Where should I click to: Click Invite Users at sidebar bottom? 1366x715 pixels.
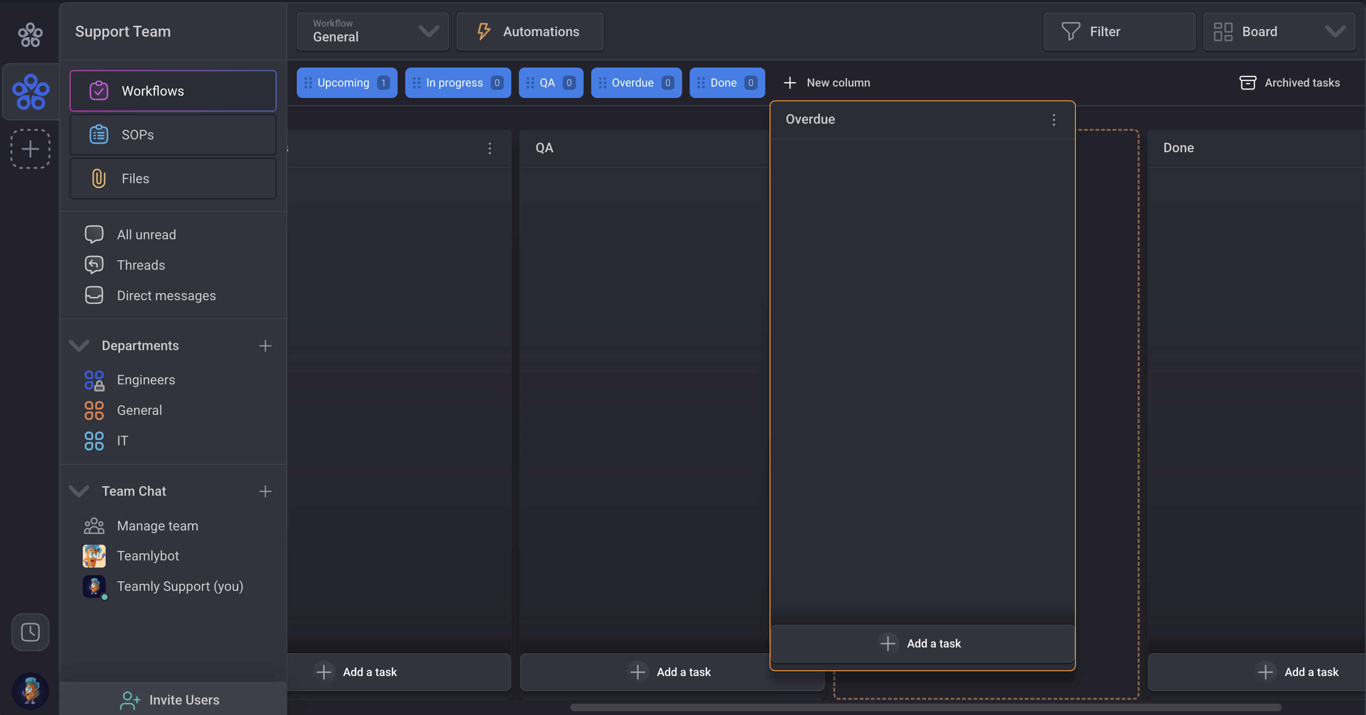[x=170, y=700]
